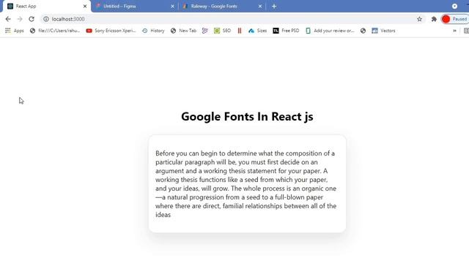Open a new browser tab
Viewport: 469px width, 263px height.
click(274, 7)
